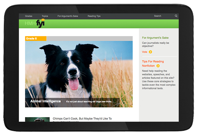Click into the Search field

[x=158, y=16]
